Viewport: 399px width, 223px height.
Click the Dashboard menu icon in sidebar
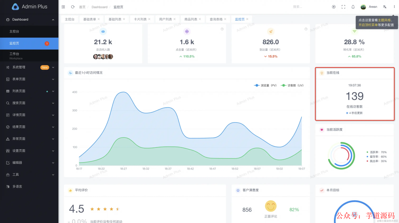pyautogui.click(x=8, y=20)
